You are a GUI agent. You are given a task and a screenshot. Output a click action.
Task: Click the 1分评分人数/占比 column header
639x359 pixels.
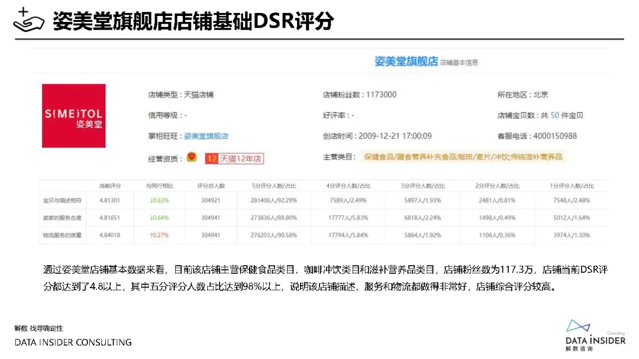tap(572, 186)
